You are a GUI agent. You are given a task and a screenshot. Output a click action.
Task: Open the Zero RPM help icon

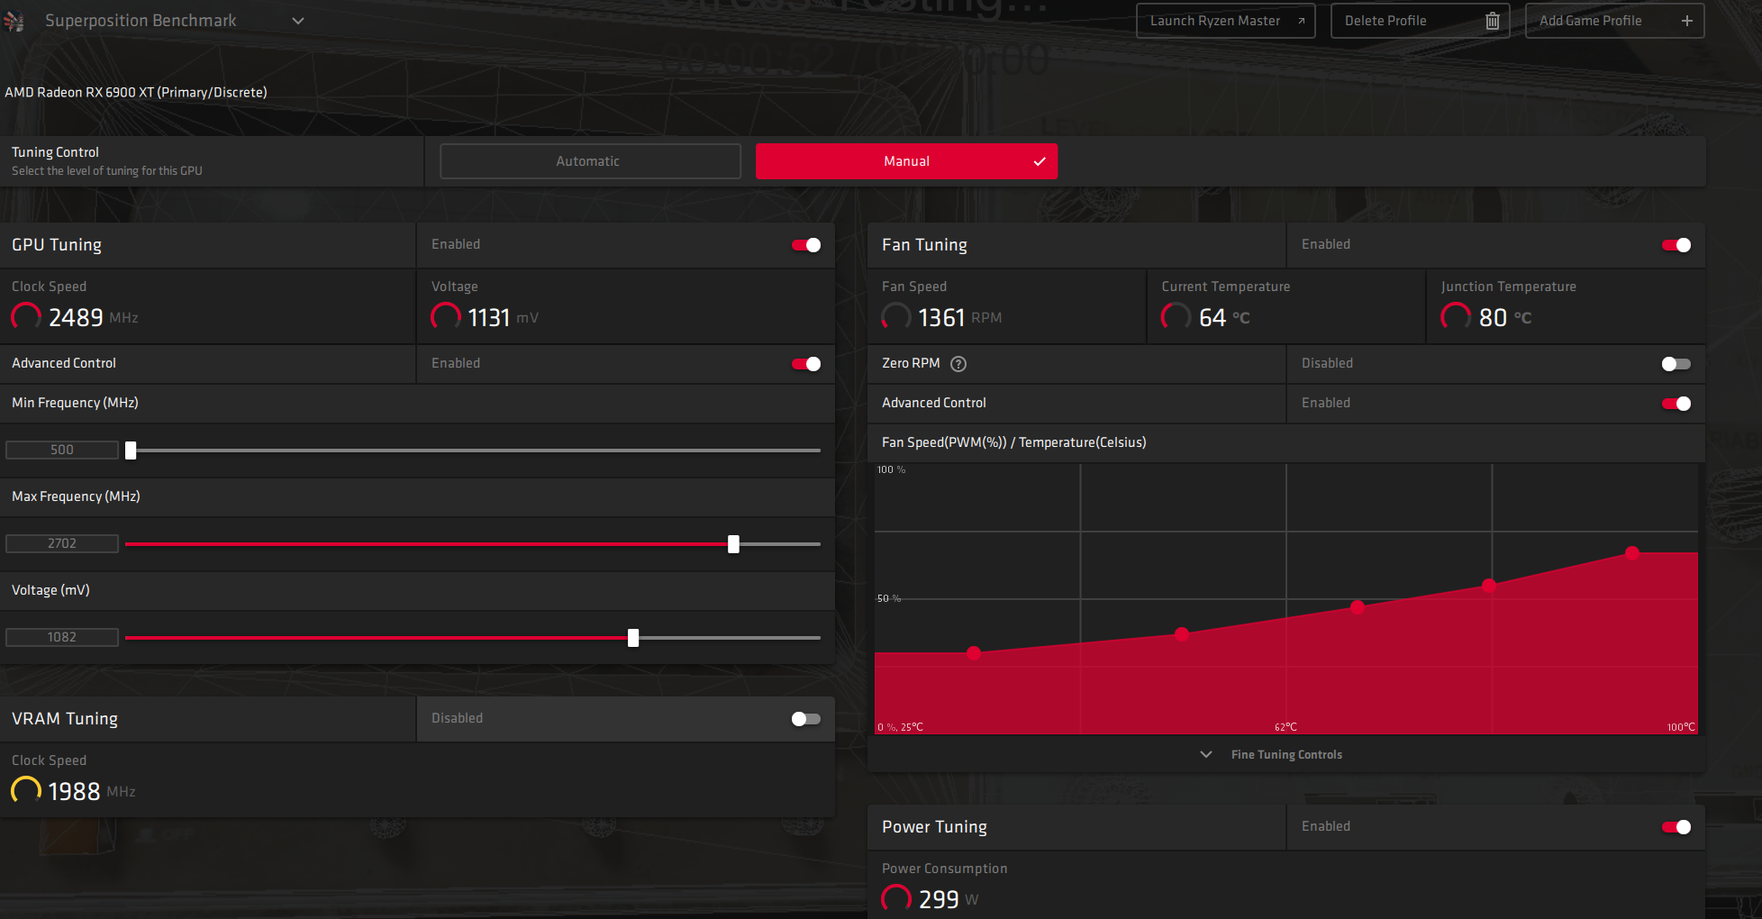click(958, 364)
